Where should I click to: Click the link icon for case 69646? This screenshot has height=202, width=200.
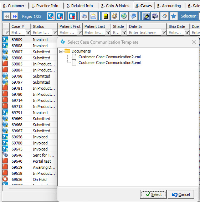pyautogui.click(x=5, y=155)
